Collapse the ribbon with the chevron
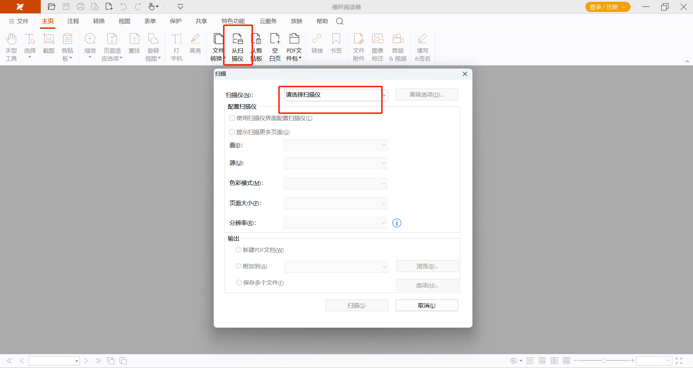 click(x=687, y=62)
